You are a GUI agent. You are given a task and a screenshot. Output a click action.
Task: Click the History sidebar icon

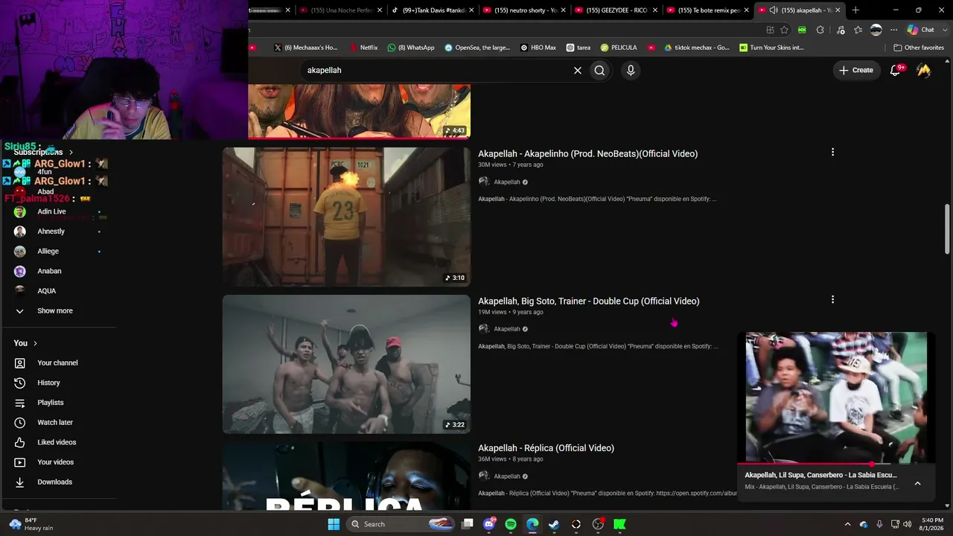(x=20, y=383)
